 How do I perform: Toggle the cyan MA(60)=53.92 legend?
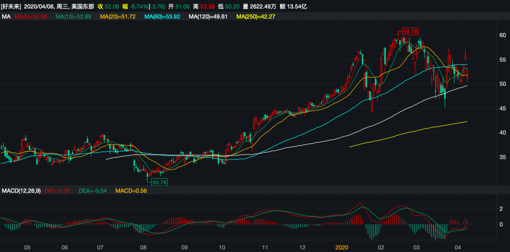click(162, 17)
